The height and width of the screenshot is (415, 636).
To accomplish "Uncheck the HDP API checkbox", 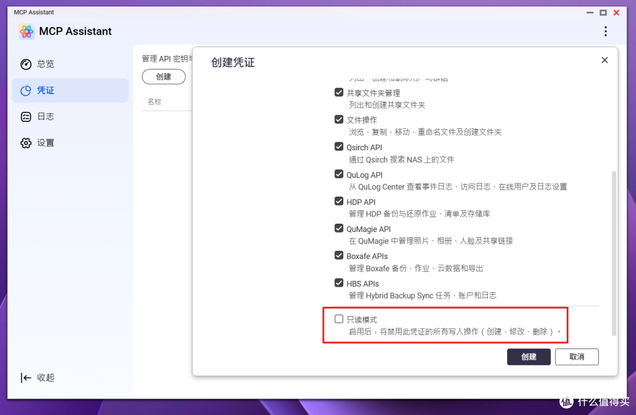I will click(x=339, y=201).
